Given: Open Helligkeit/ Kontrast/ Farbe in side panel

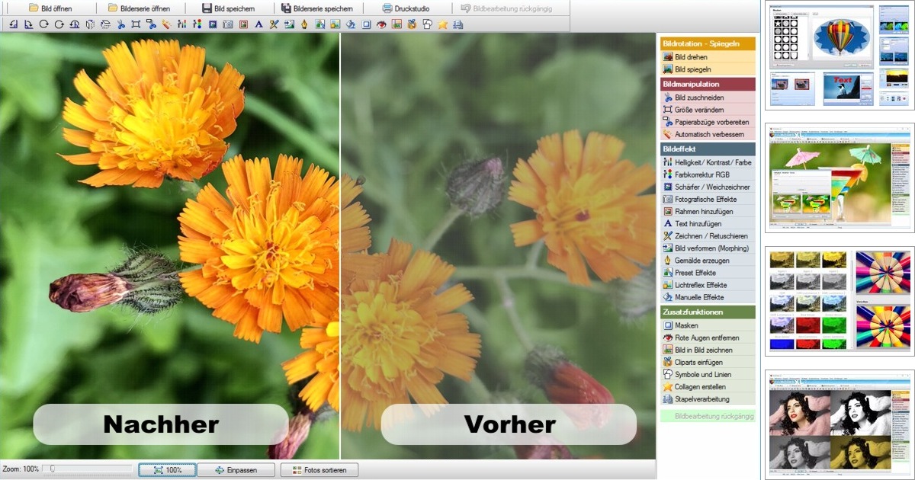Looking at the screenshot, I should (x=707, y=162).
